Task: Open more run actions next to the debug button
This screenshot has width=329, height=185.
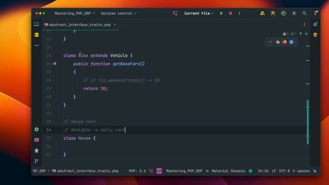Action: click(240, 13)
